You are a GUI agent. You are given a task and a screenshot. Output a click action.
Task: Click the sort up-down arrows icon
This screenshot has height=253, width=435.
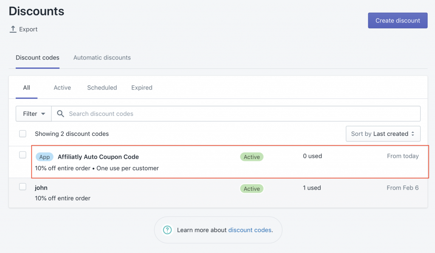pos(413,134)
